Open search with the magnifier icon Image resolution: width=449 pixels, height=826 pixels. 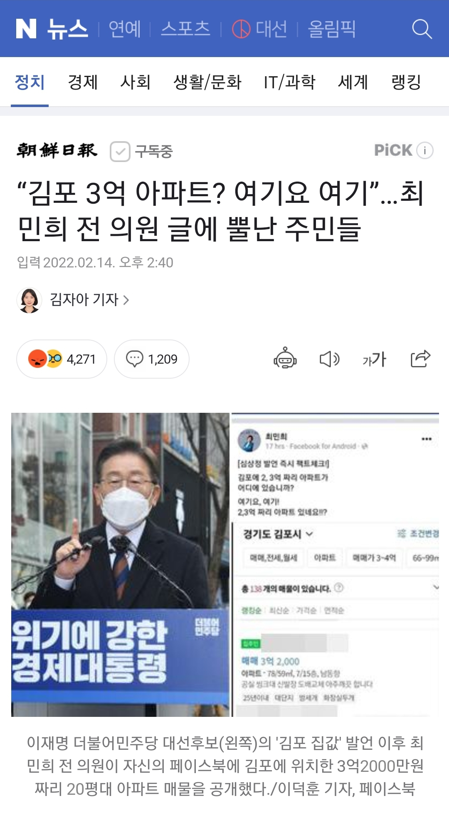tap(422, 29)
